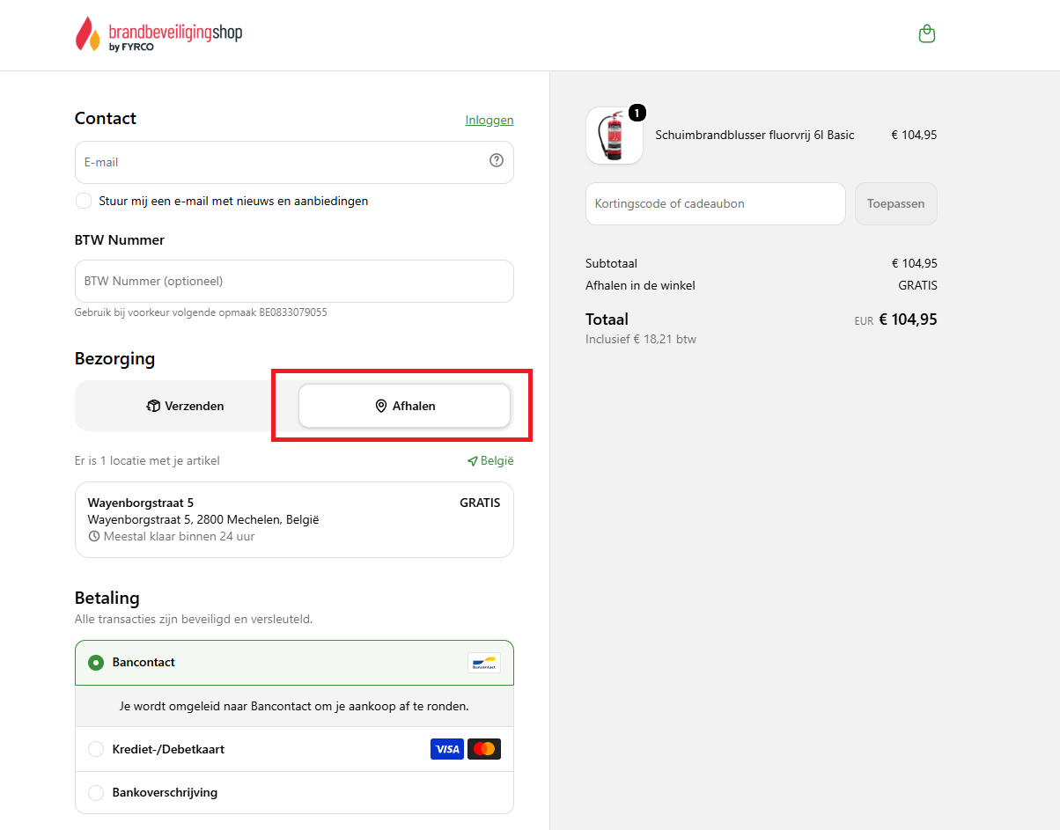1060x830 pixels.
Task: Focus the BTW Nummer input field
Action: [x=294, y=281]
